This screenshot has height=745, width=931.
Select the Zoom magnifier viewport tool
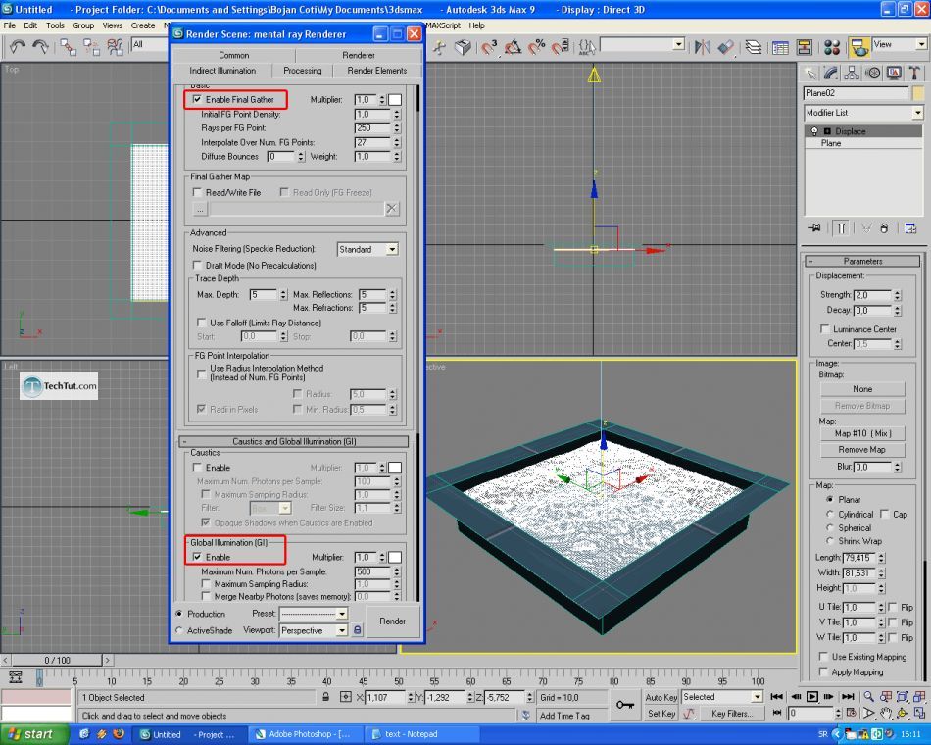point(868,696)
